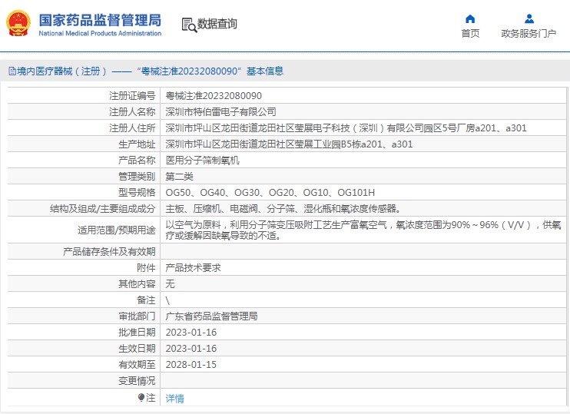Click 产品技术要求 attachment value
The image size is (570, 414).
click(x=193, y=268)
